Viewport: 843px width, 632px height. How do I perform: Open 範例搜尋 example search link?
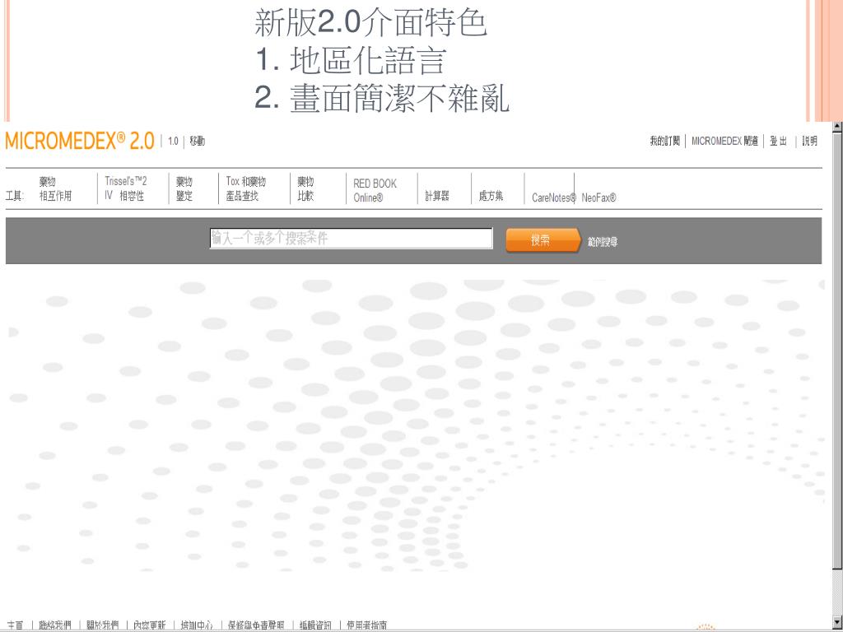point(602,242)
